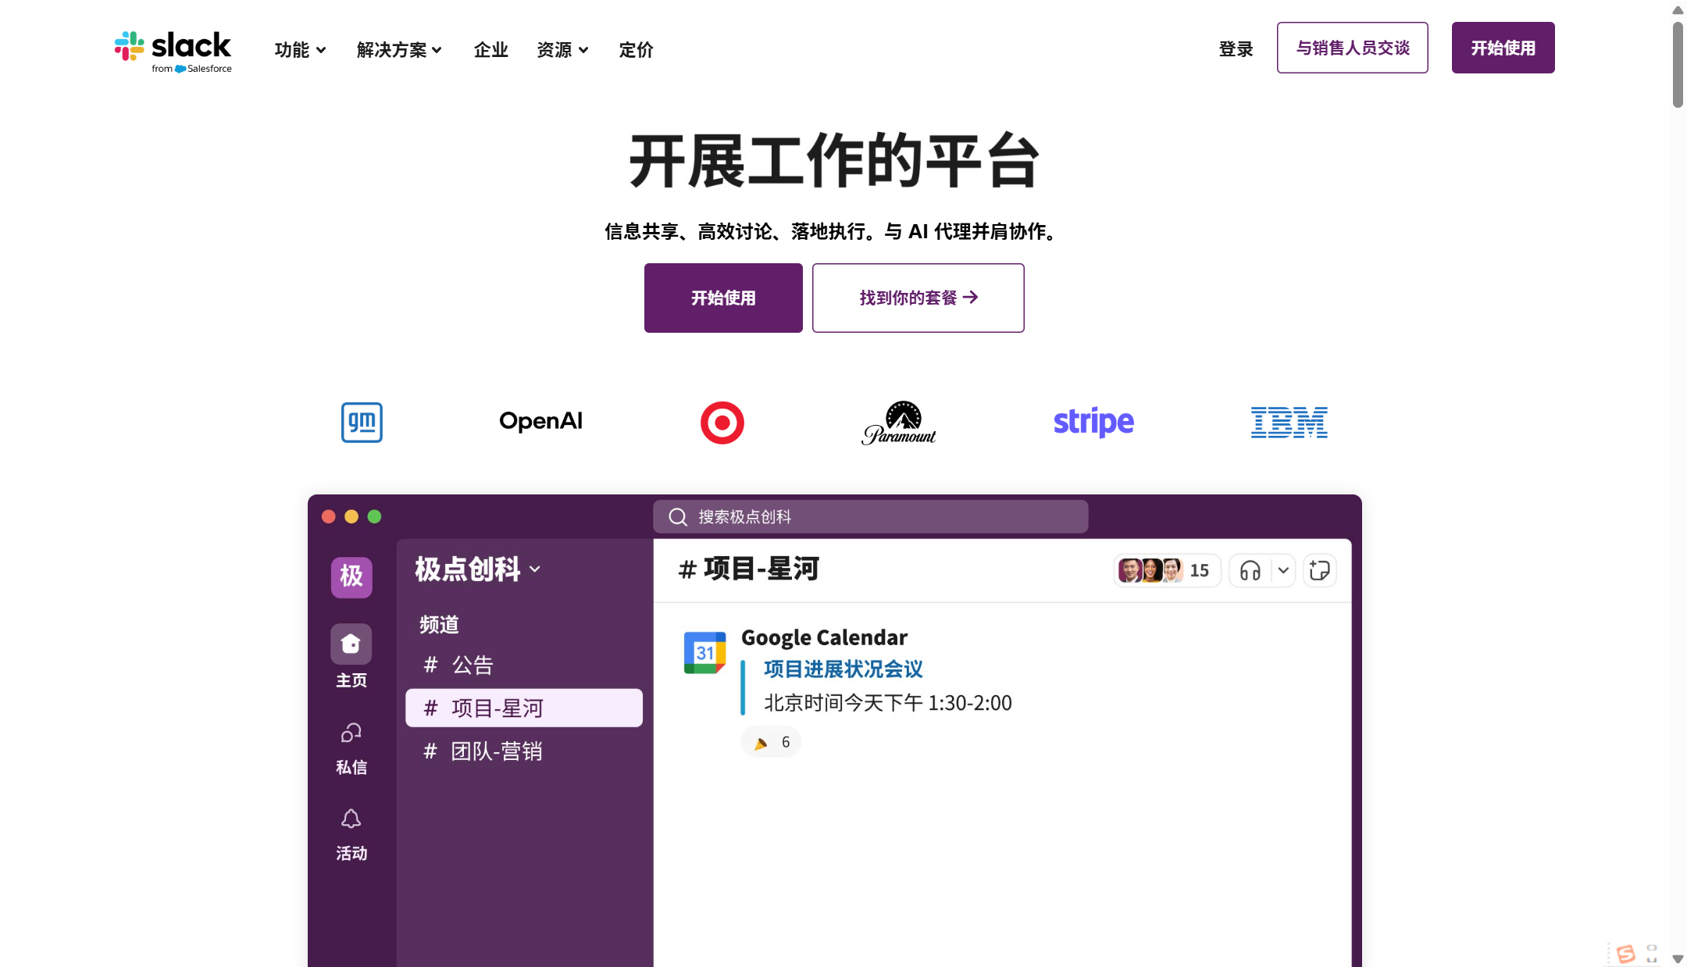Open a new canvas from the channel header icon

[x=1320, y=571]
